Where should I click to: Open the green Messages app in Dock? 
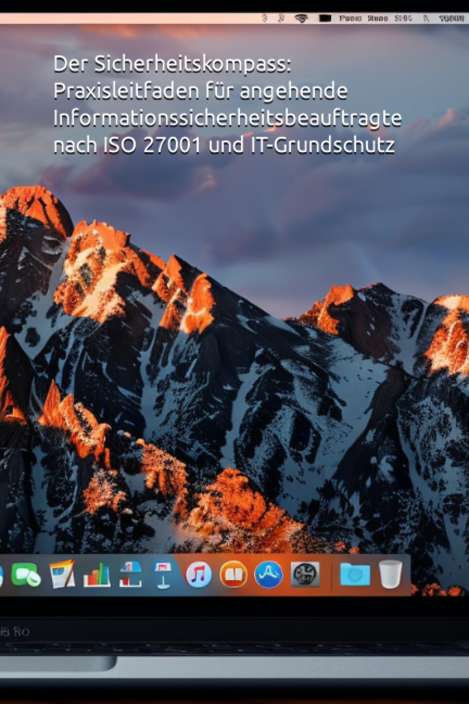click(26, 575)
